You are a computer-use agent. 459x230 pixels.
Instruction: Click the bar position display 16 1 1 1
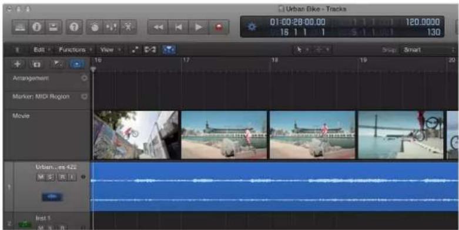pyautogui.click(x=303, y=32)
